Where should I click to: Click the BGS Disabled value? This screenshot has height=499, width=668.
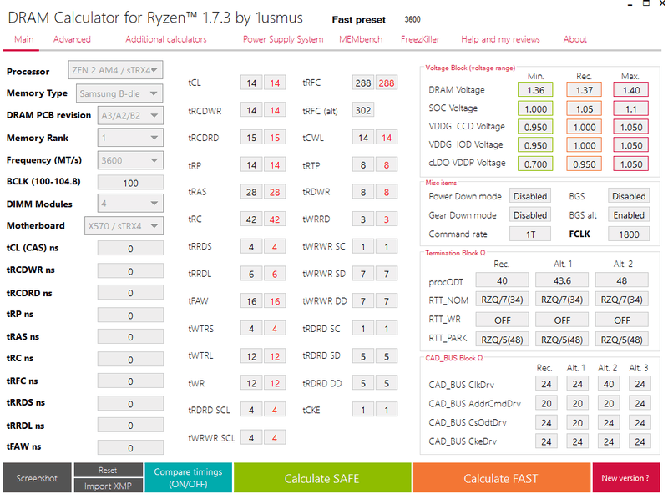pyautogui.click(x=629, y=196)
